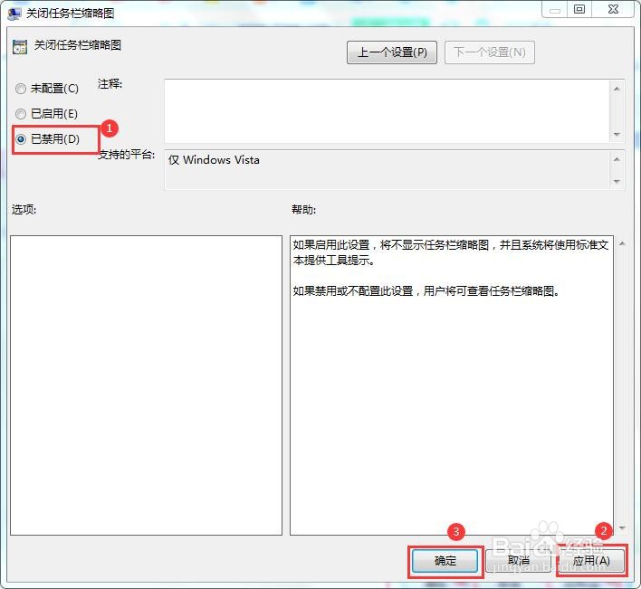Click the 注释 box scroll up arrow
The width and height of the screenshot is (641, 589).
(x=617, y=89)
